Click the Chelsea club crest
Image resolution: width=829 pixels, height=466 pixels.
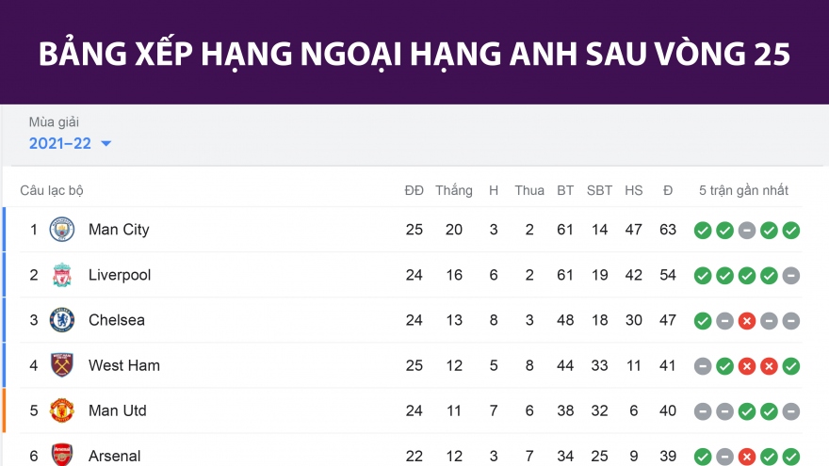62,320
